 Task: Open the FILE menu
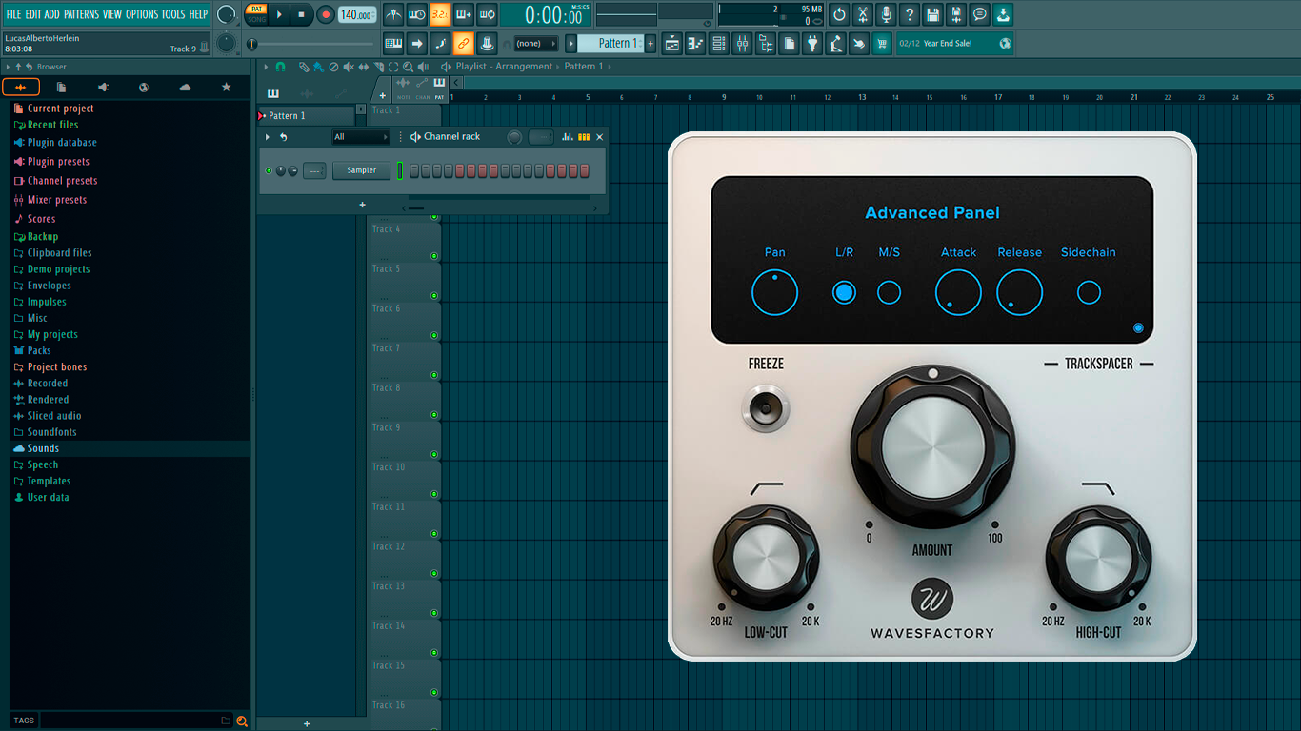[13, 14]
